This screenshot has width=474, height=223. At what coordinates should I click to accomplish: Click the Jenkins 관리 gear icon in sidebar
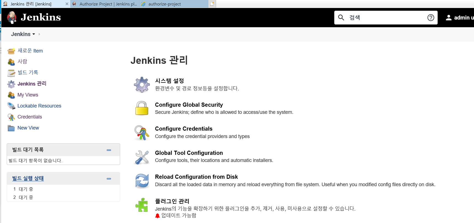(11, 84)
